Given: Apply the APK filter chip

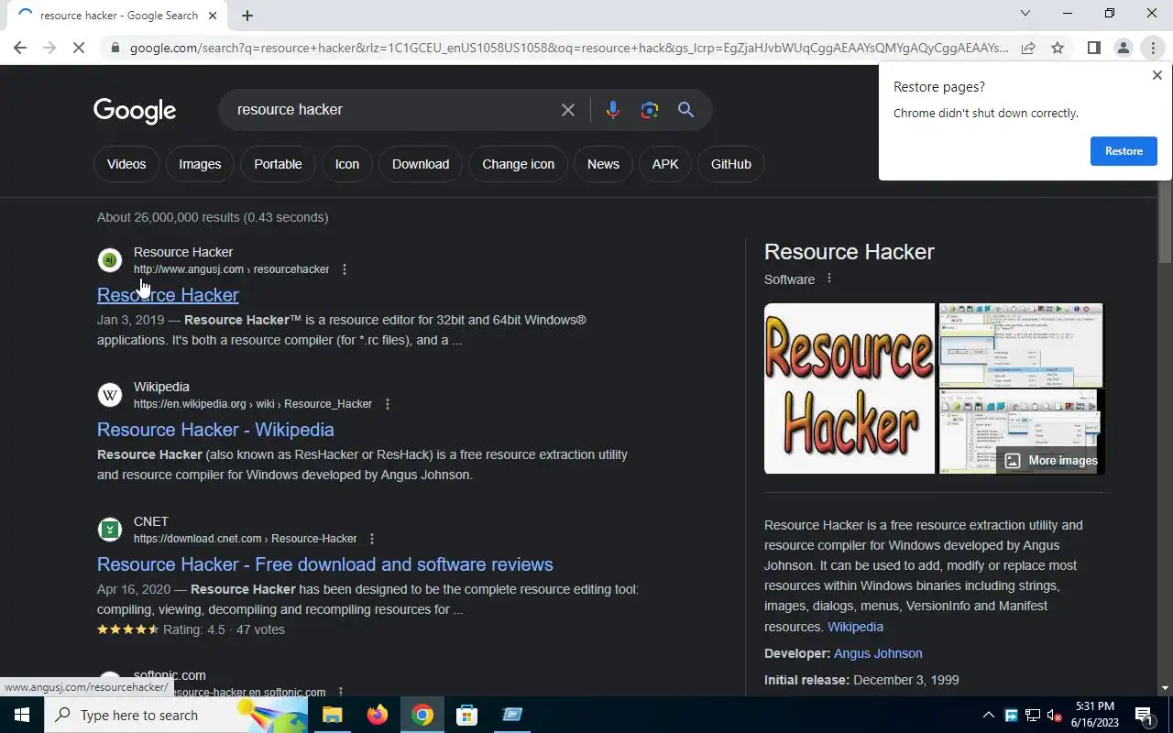Looking at the screenshot, I should [x=665, y=164].
